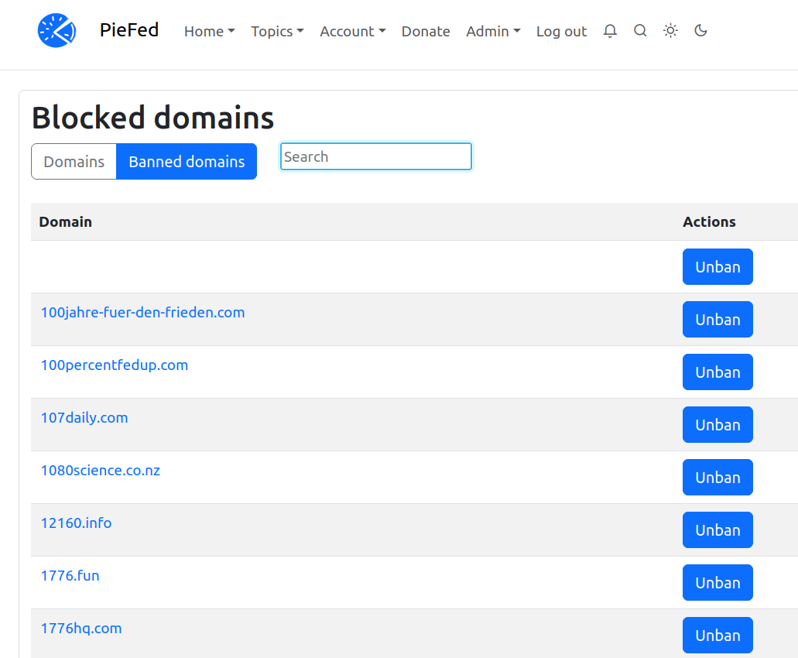Select the Banned domains tab

tap(187, 162)
